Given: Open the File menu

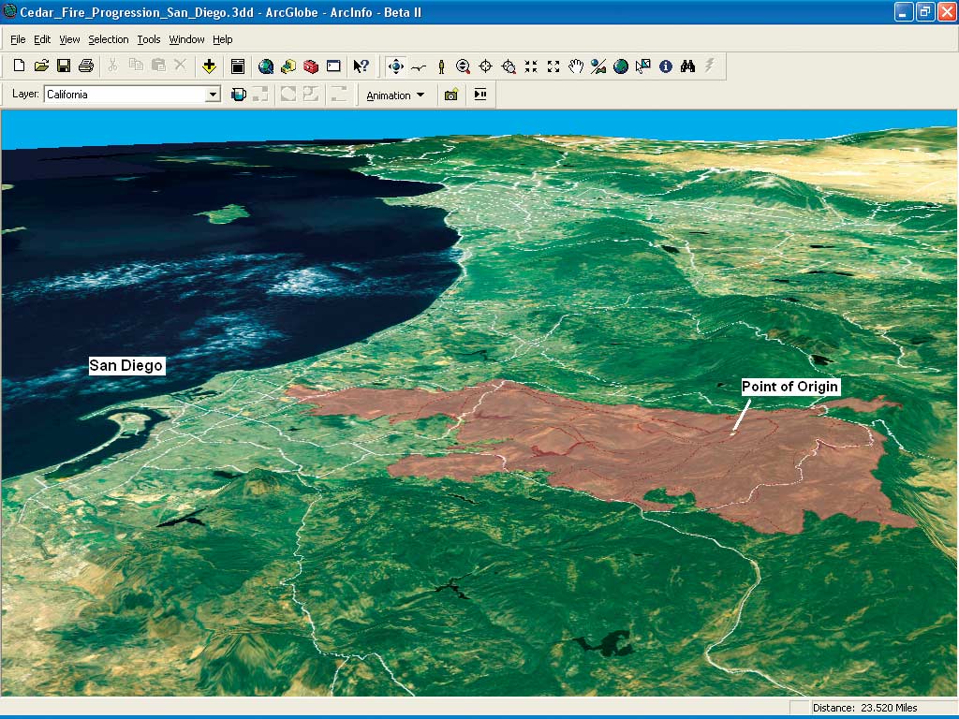Looking at the screenshot, I should pos(18,39).
